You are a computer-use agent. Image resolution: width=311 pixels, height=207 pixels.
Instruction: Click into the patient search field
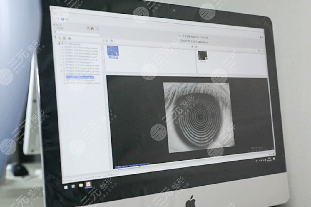coord(77,34)
